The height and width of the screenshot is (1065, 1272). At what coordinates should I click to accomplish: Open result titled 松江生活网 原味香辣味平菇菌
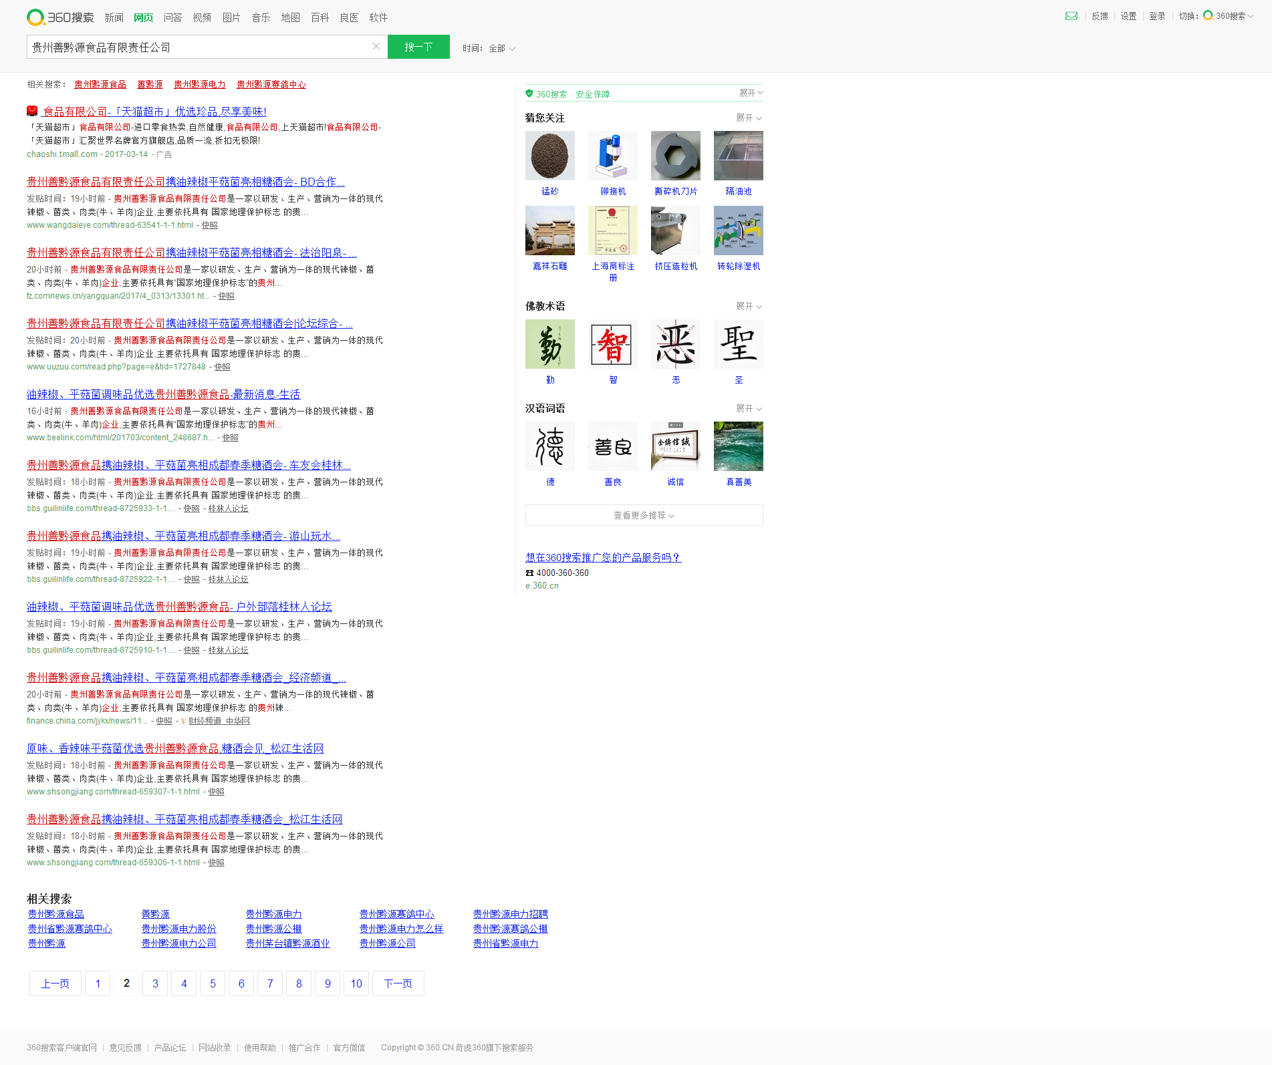[x=175, y=748]
